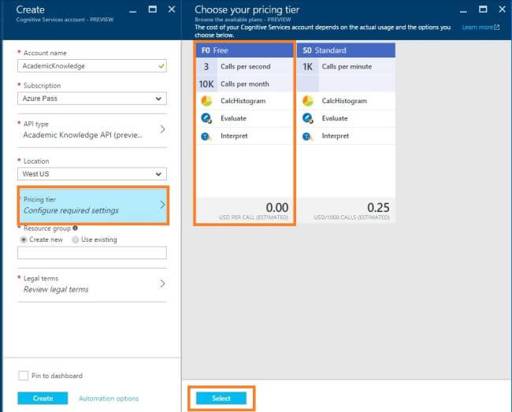512x412 pixels.
Task: Click the 3 Calls per second row
Action: (244, 67)
